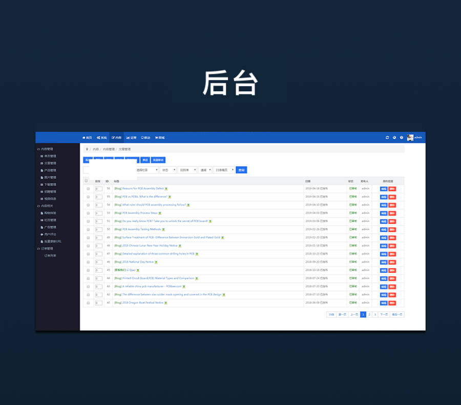Click the sort-order input for ID 56

click(x=99, y=189)
